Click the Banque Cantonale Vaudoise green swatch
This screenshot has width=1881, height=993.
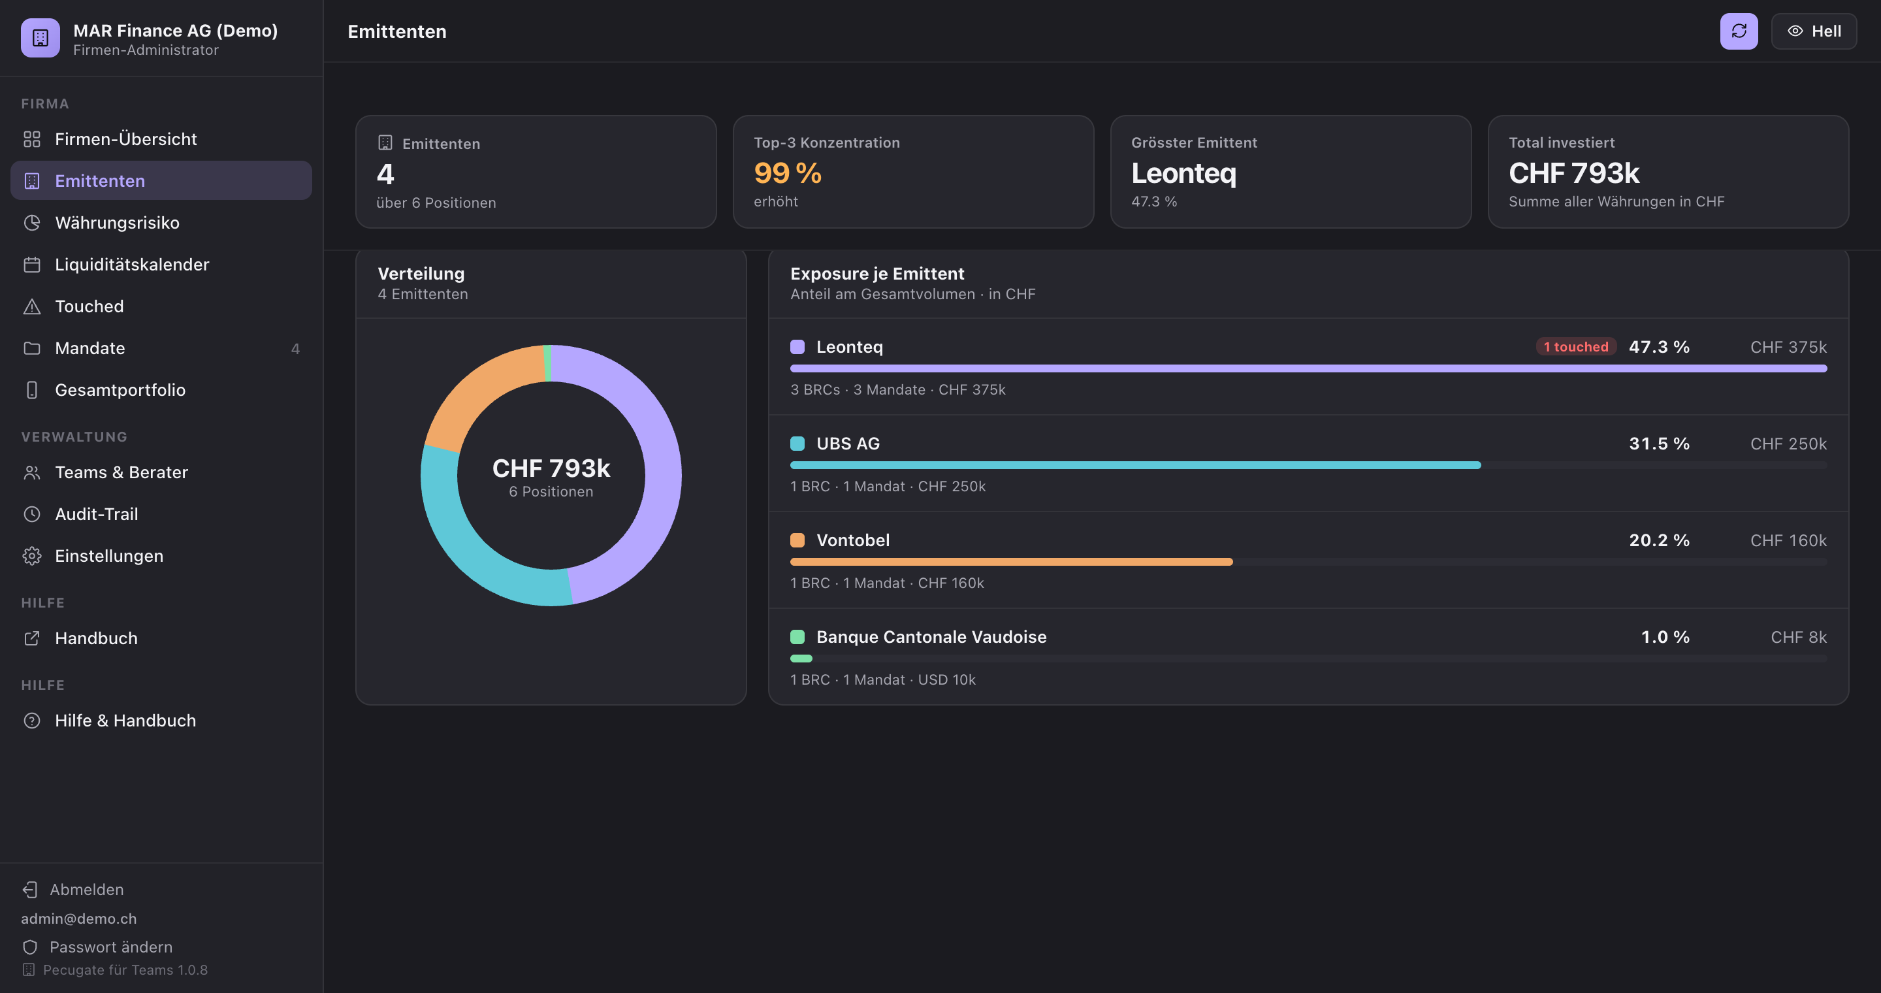point(797,637)
